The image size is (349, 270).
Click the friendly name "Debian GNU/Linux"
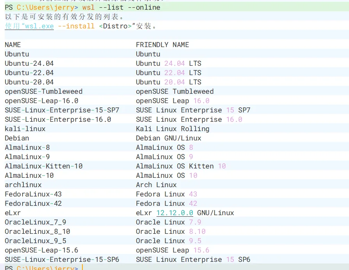[x=169, y=138]
